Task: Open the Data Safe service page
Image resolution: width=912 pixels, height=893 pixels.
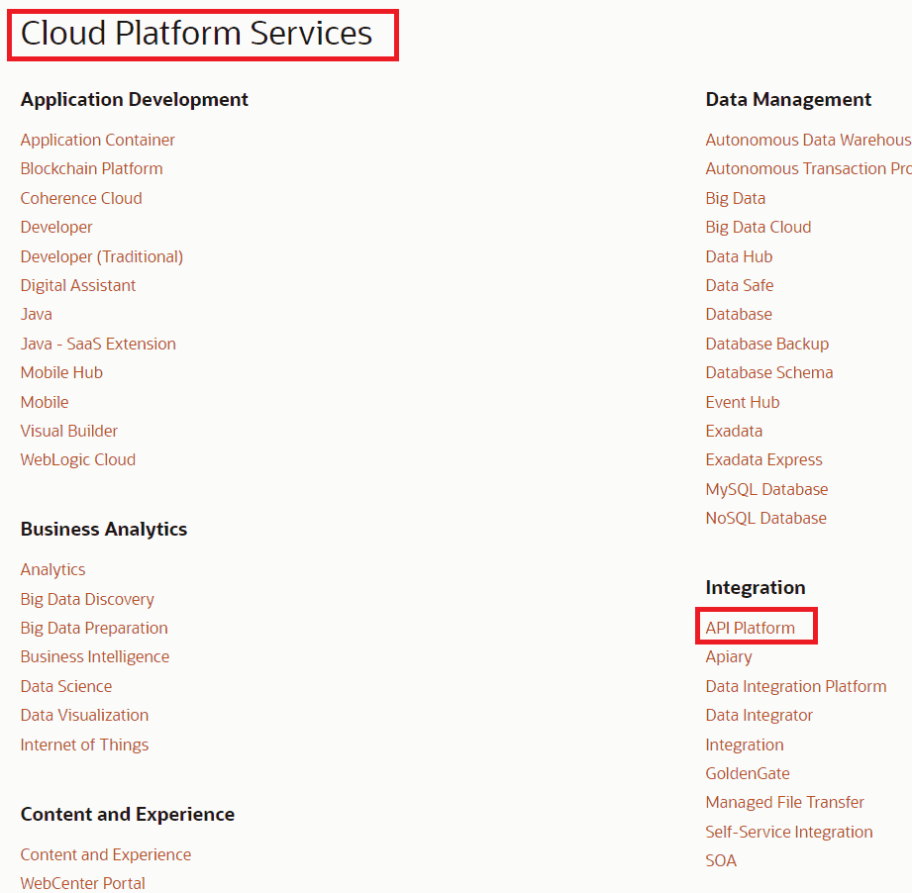Action: tap(739, 285)
